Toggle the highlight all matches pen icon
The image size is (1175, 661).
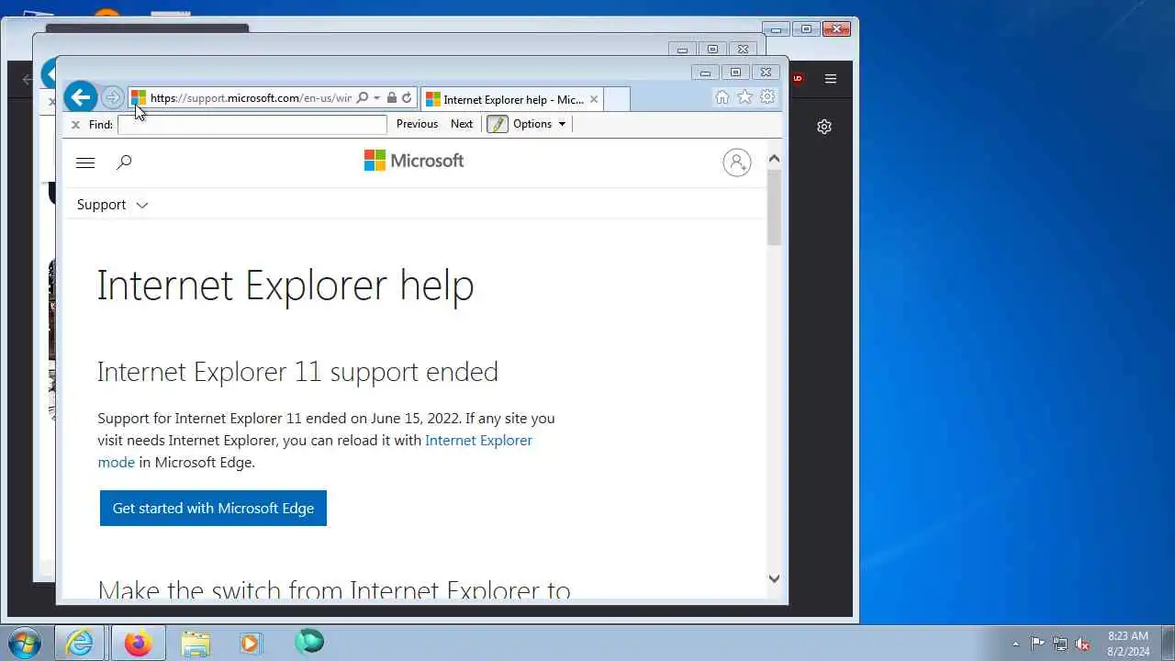pyautogui.click(x=498, y=124)
